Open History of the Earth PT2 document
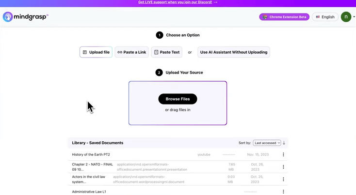Screen dimensions: 356x195 (x=91, y=154)
